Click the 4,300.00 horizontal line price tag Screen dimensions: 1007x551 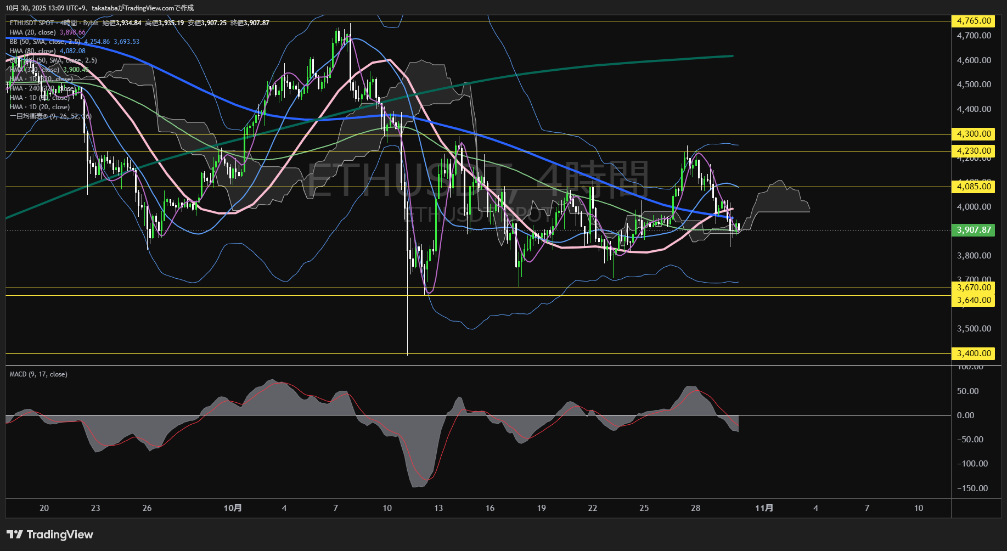(974, 134)
